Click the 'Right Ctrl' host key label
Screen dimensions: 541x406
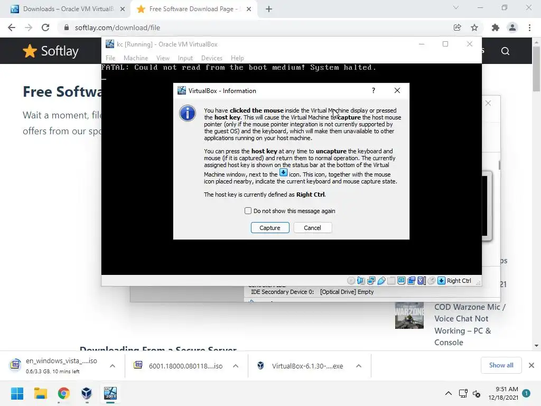click(x=459, y=281)
